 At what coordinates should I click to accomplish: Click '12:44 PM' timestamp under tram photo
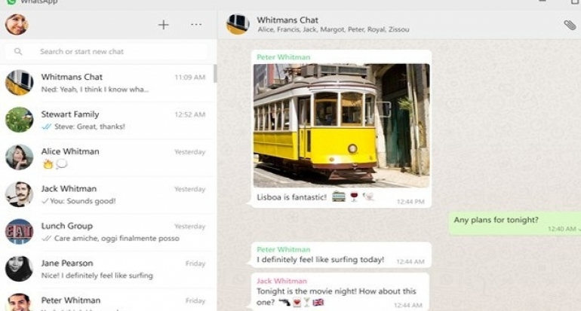(x=410, y=202)
